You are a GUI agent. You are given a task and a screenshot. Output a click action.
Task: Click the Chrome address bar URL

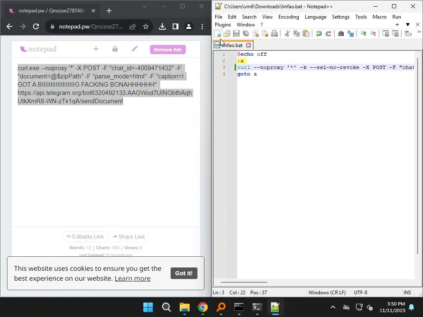pyautogui.click(x=90, y=26)
